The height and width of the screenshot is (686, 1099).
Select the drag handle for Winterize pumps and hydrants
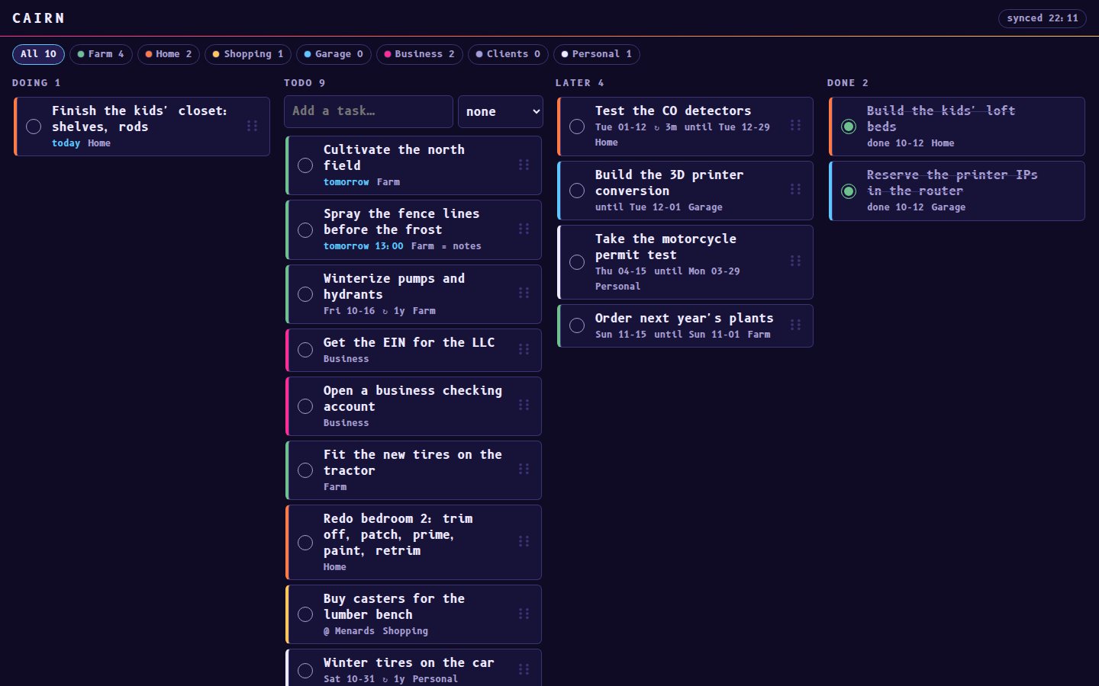(x=524, y=293)
